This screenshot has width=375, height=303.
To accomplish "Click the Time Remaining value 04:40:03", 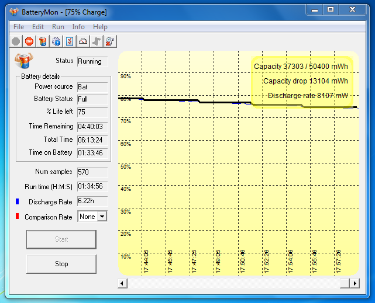I will click(x=92, y=127).
